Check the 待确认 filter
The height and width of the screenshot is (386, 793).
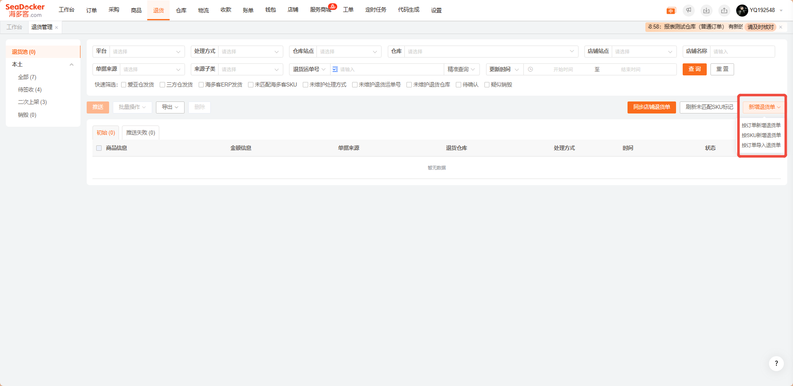coord(458,85)
